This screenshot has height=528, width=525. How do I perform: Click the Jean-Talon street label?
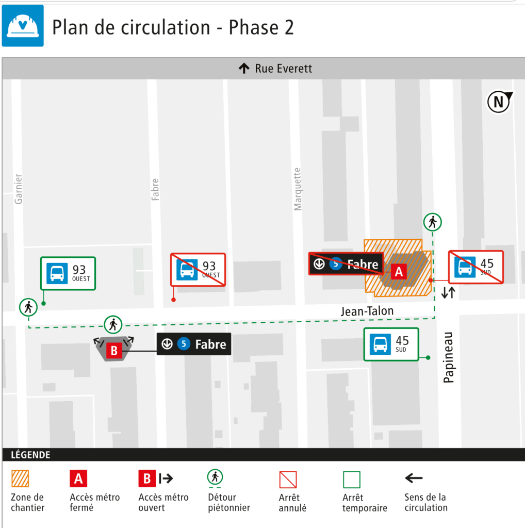(x=367, y=311)
